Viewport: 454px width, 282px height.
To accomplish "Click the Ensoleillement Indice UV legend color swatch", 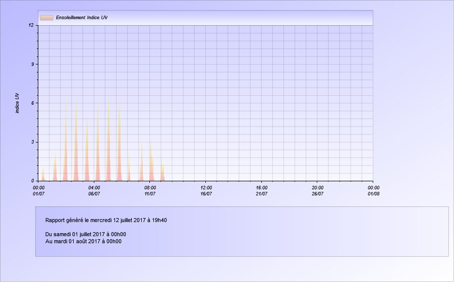I will point(47,18).
